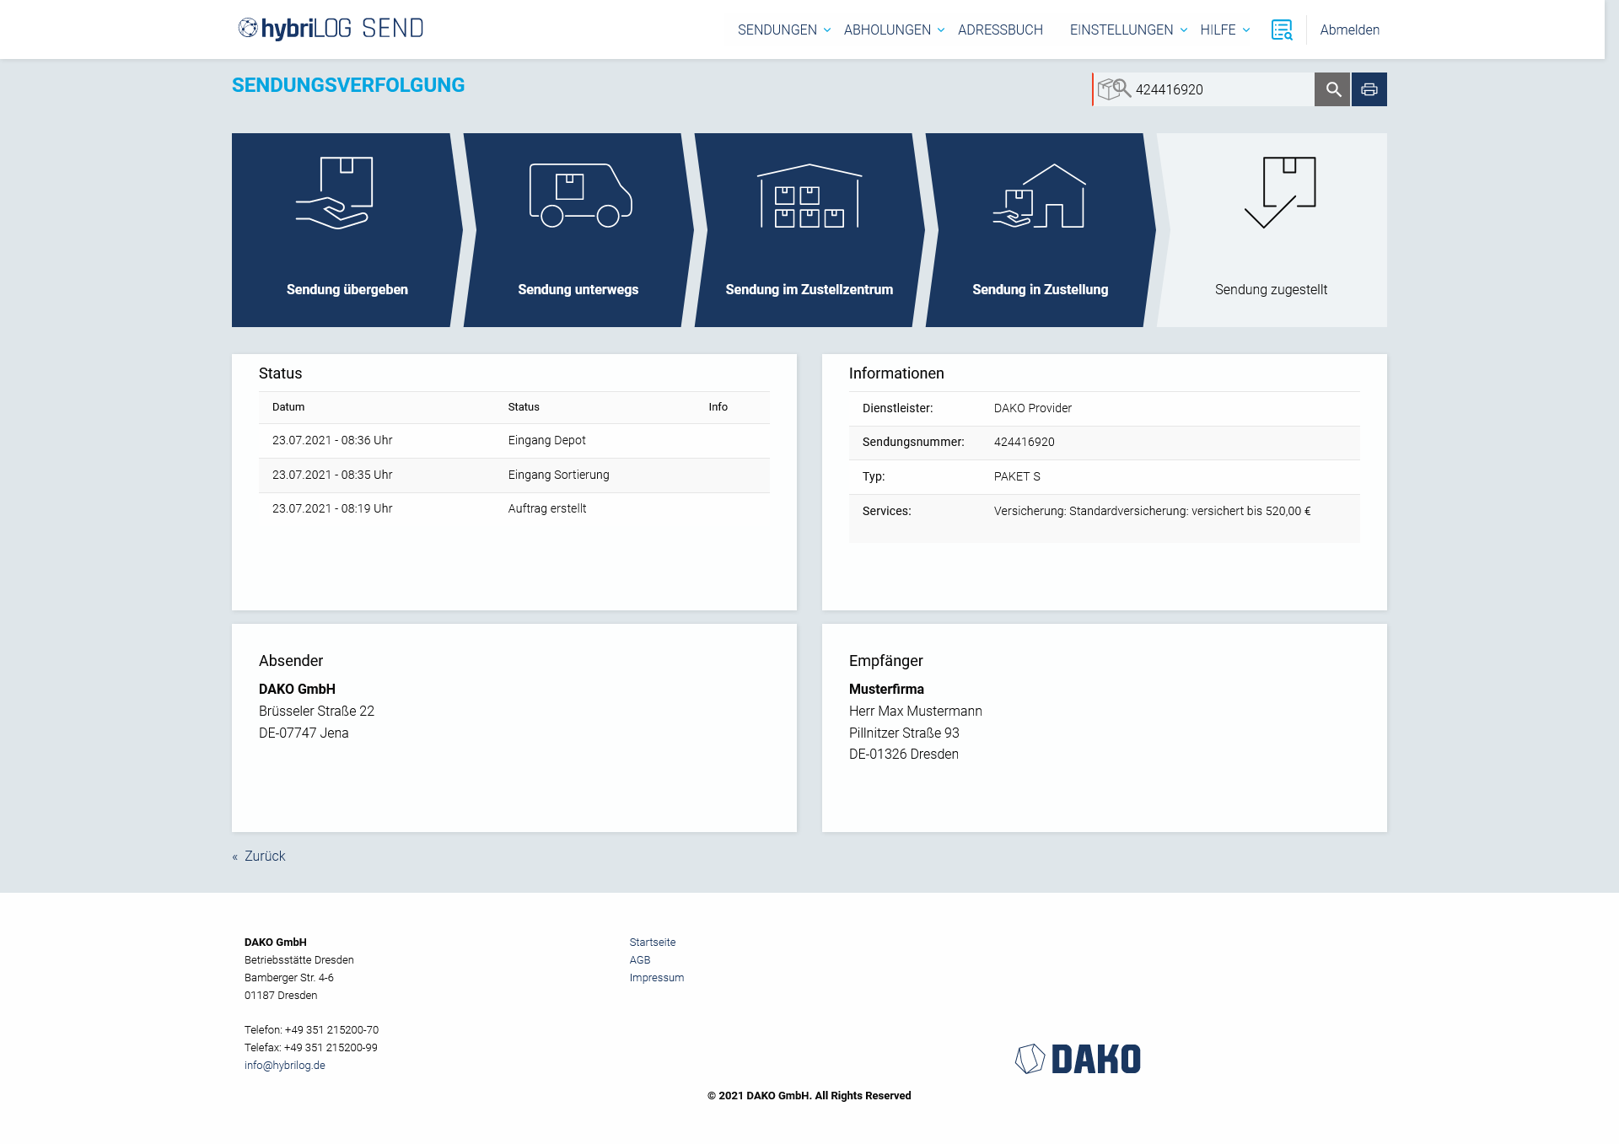Click the 'PAKET S' type value
This screenshot has width=1619, height=1144.
coord(1017,476)
